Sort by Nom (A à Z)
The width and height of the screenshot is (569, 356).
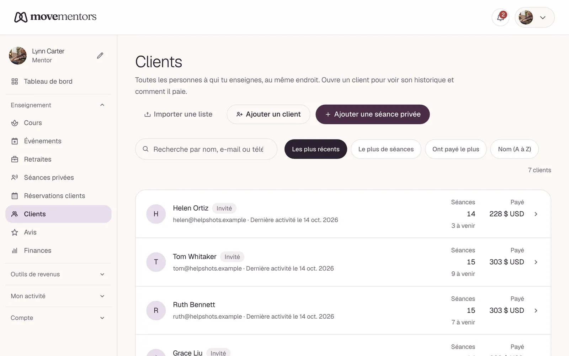pos(514,149)
